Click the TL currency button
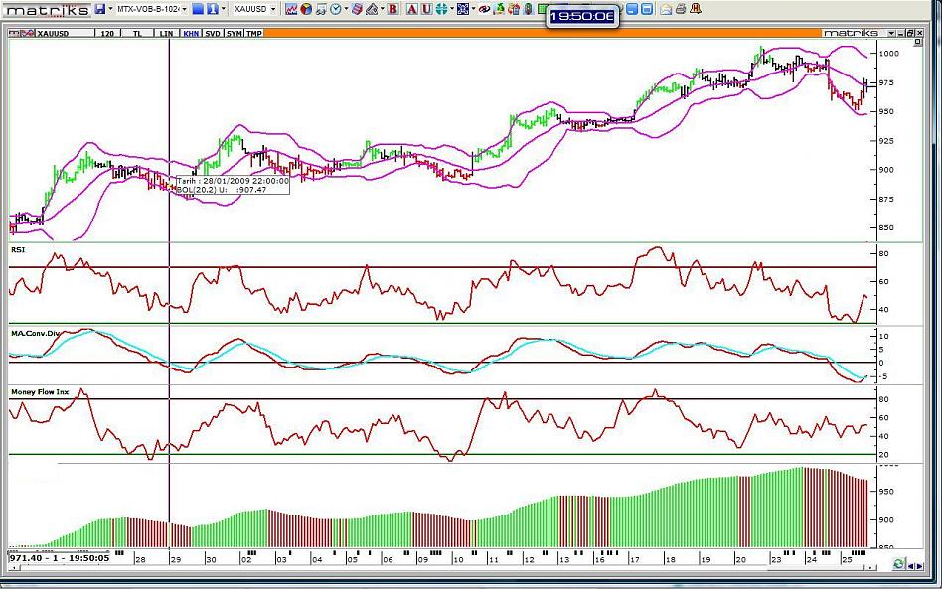 [x=138, y=33]
